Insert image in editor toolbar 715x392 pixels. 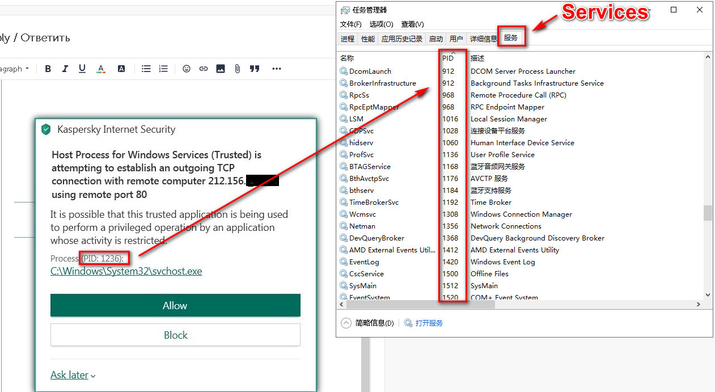(x=221, y=69)
